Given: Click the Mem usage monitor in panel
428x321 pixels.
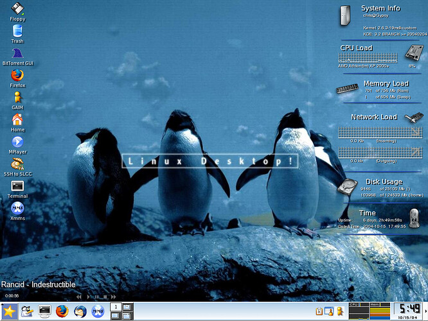Looking at the screenshot, I should [380, 311].
